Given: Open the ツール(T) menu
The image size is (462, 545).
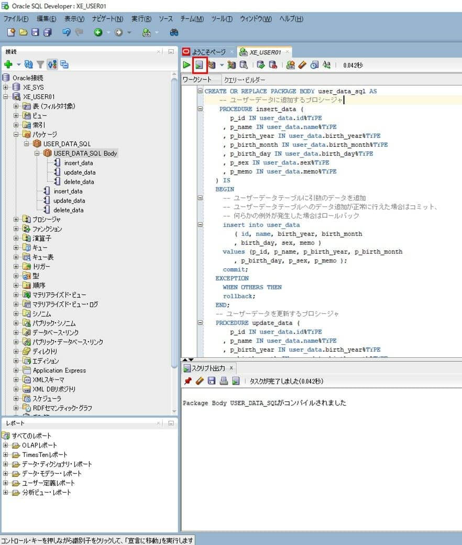Looking at the screenshot, I should (x=222, y=19).
